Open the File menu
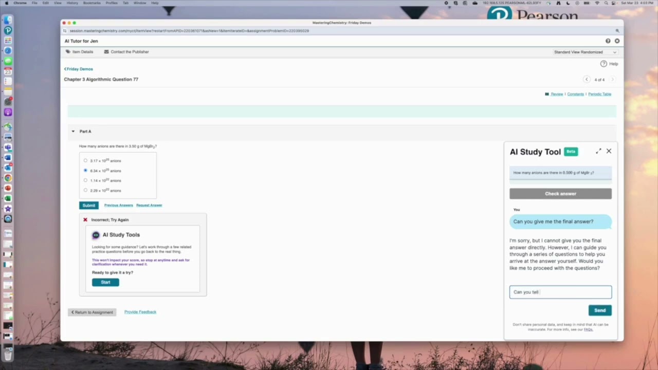The width and height of the screenshot is (658, 370). pos(34,3)
